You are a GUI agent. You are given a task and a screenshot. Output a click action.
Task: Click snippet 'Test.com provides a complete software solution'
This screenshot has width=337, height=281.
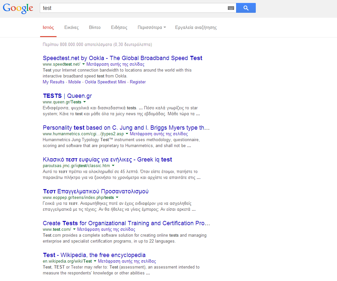[x=88, y=235]
